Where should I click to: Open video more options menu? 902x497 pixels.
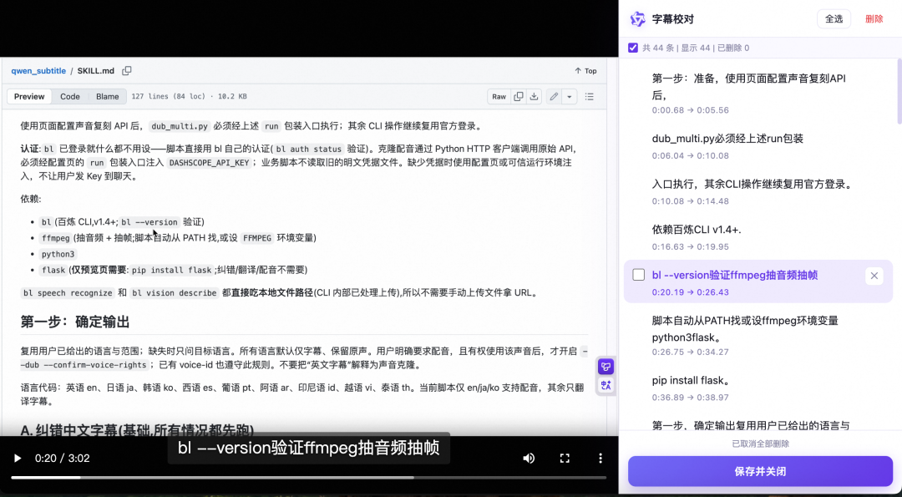[x=600, y=459]
